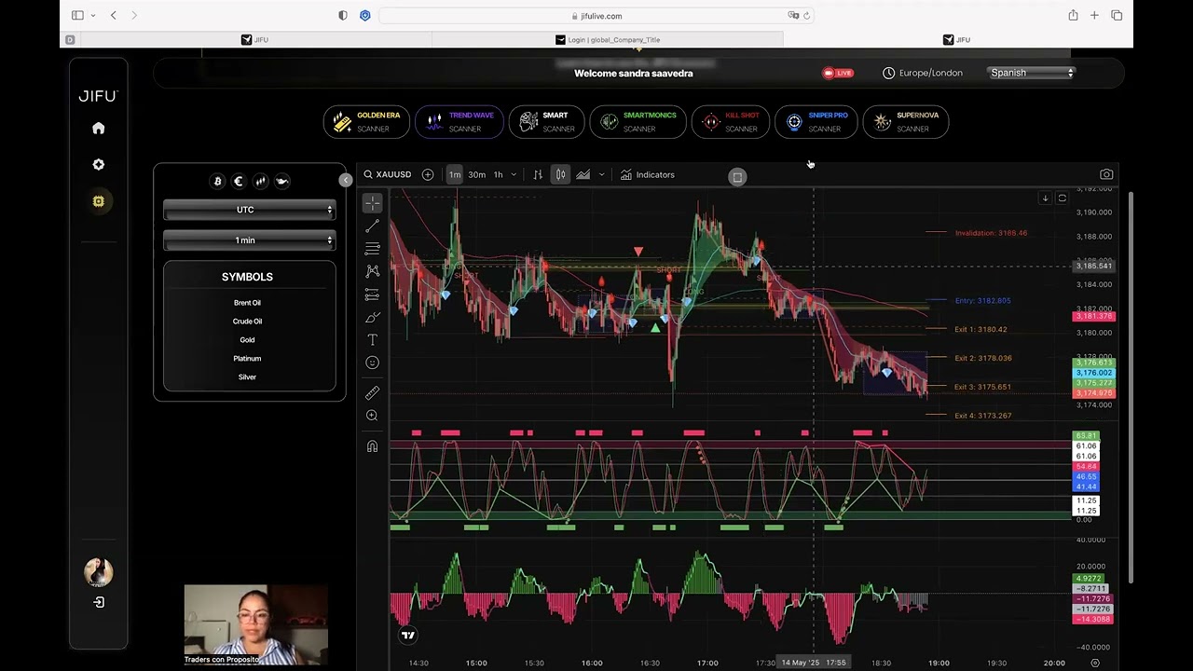Open chart time axis settings gear

(1095, 663)
